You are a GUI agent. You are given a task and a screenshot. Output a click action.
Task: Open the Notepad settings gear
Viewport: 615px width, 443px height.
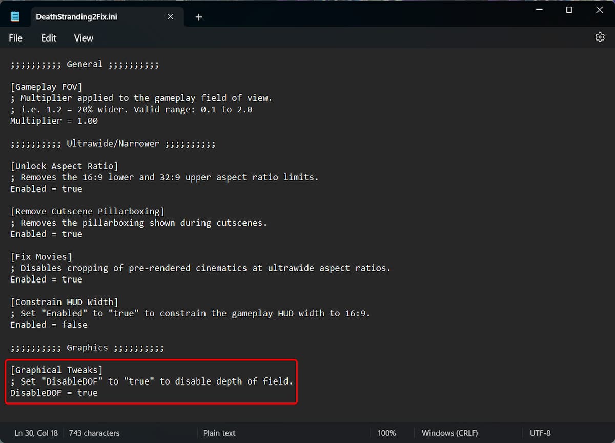(600, 37)
